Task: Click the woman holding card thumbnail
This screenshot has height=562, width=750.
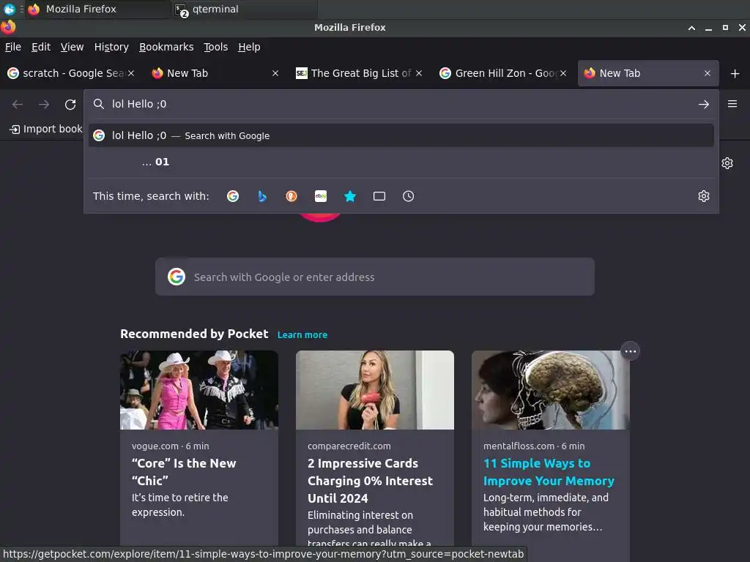Action: (x=375, y=390)
